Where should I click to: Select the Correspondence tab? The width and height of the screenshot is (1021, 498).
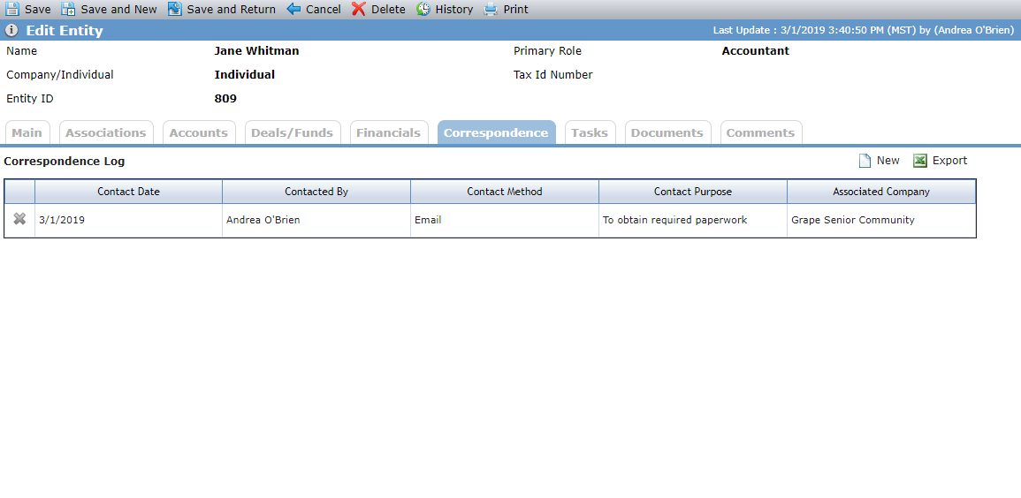(496, 132)
